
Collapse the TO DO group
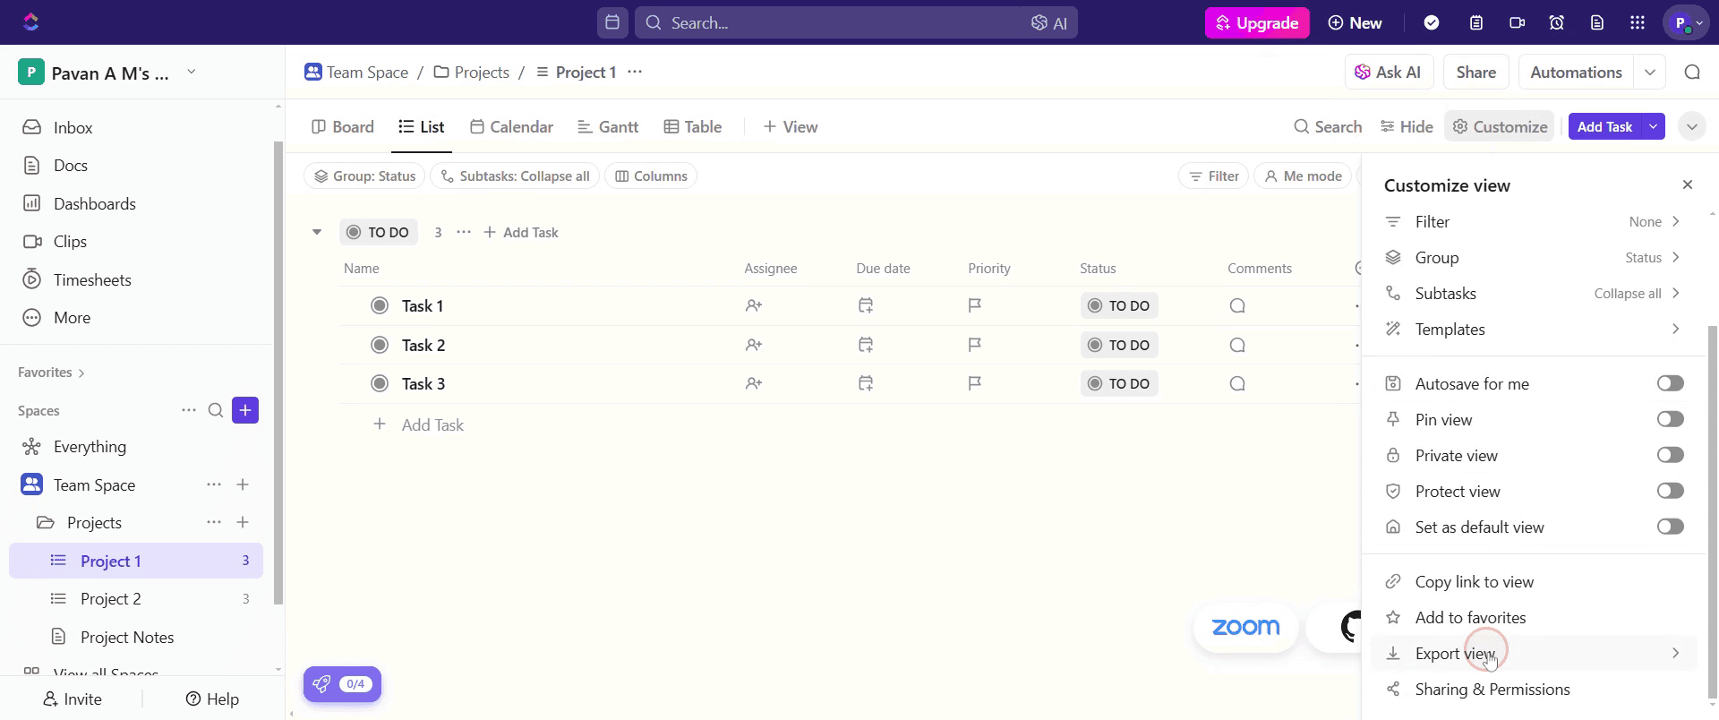tap(317, 232)
